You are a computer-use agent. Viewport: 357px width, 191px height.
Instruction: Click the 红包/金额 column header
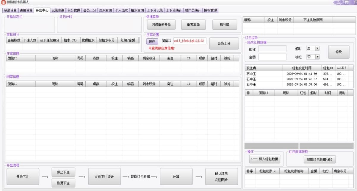[x=128, y=40]
